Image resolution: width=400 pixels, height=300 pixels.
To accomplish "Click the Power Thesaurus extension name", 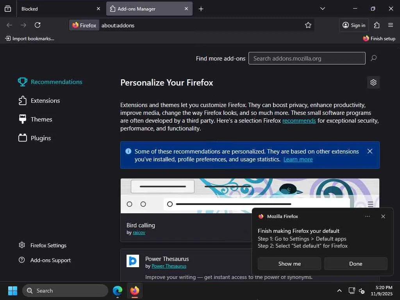I will coord(167,259).
